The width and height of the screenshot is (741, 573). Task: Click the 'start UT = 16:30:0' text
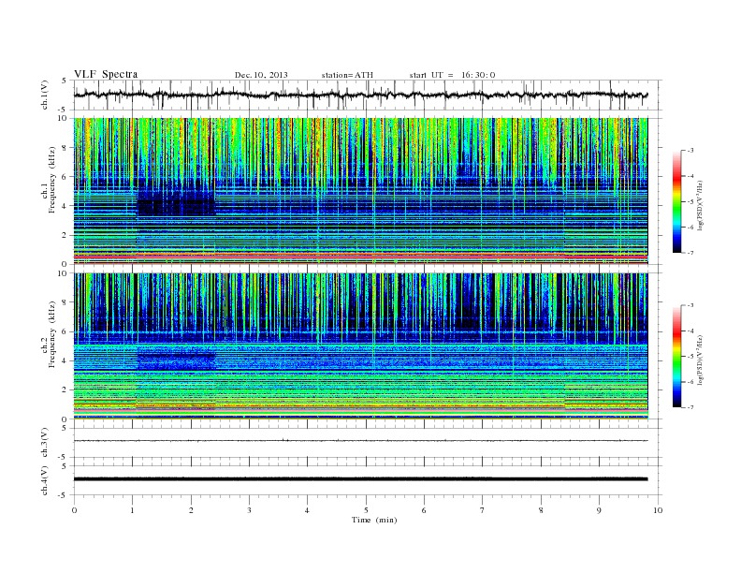(x=452, y=75)
